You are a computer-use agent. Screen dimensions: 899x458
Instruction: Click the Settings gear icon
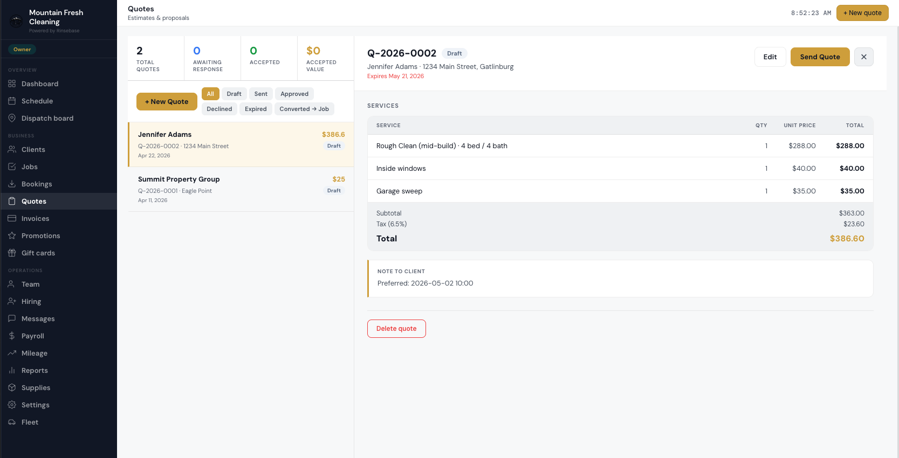pyautogui.click(x=12, y=405)
